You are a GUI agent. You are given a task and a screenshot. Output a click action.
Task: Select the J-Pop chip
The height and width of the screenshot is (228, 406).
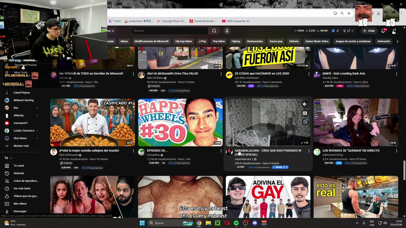(202, 41)
